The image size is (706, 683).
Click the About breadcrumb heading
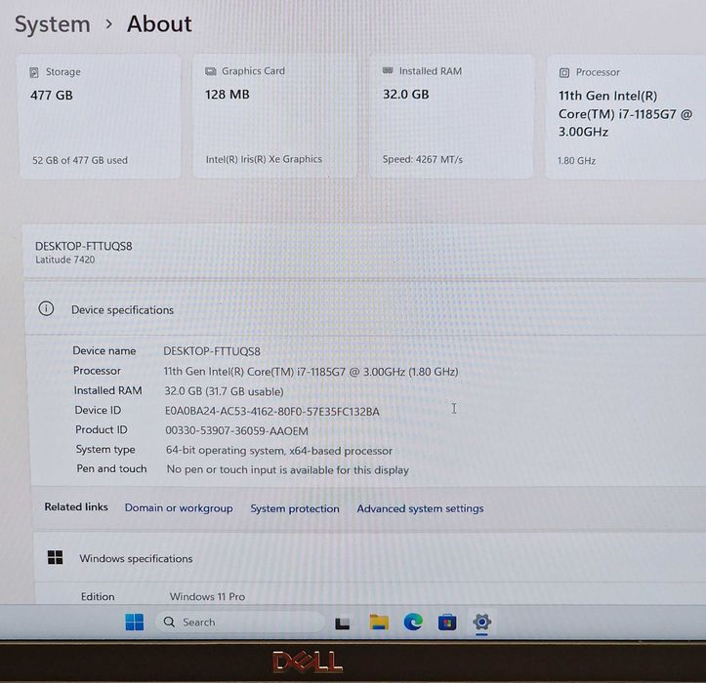pyautogui.click(x=159, y=23)
